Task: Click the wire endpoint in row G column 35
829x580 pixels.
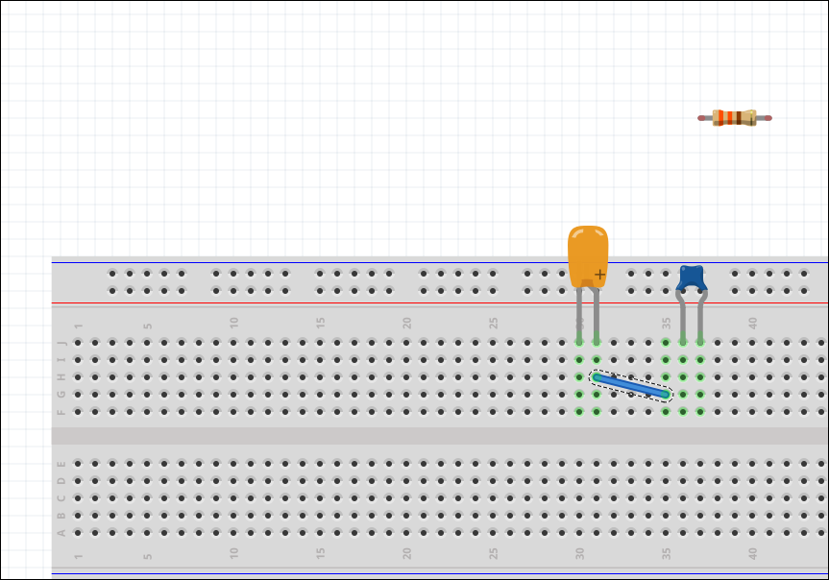Action: tap(666, 395)
